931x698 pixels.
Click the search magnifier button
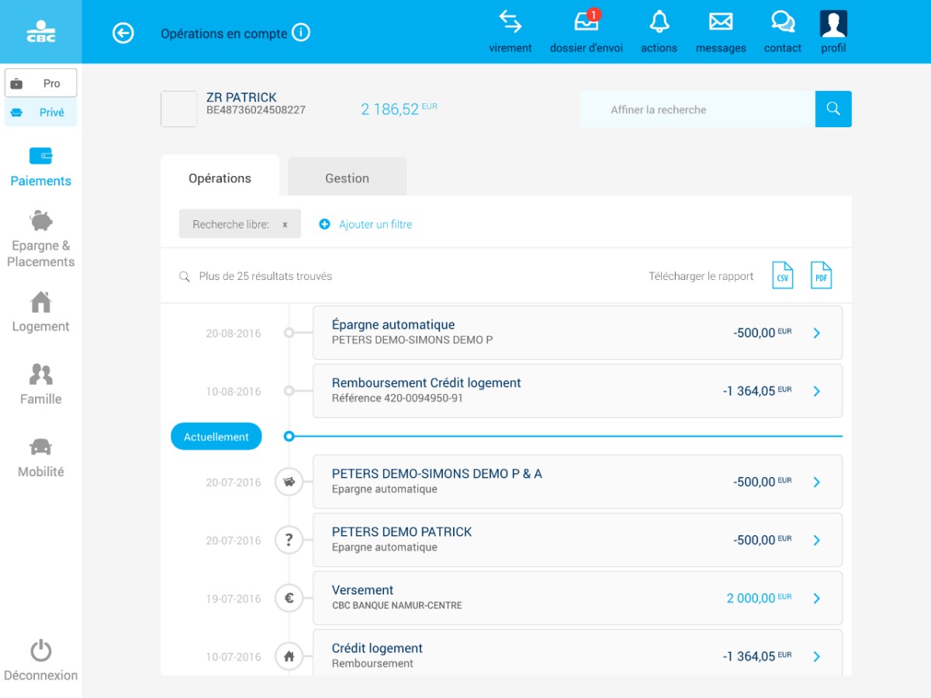(x=833, y=109)
